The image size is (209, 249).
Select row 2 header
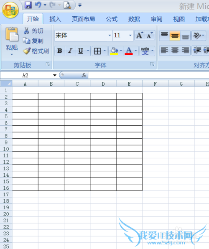tap(6, 97)
